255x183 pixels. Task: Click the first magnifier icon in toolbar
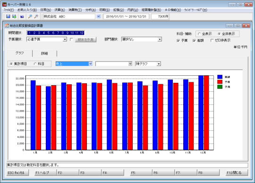pos(30,16)
